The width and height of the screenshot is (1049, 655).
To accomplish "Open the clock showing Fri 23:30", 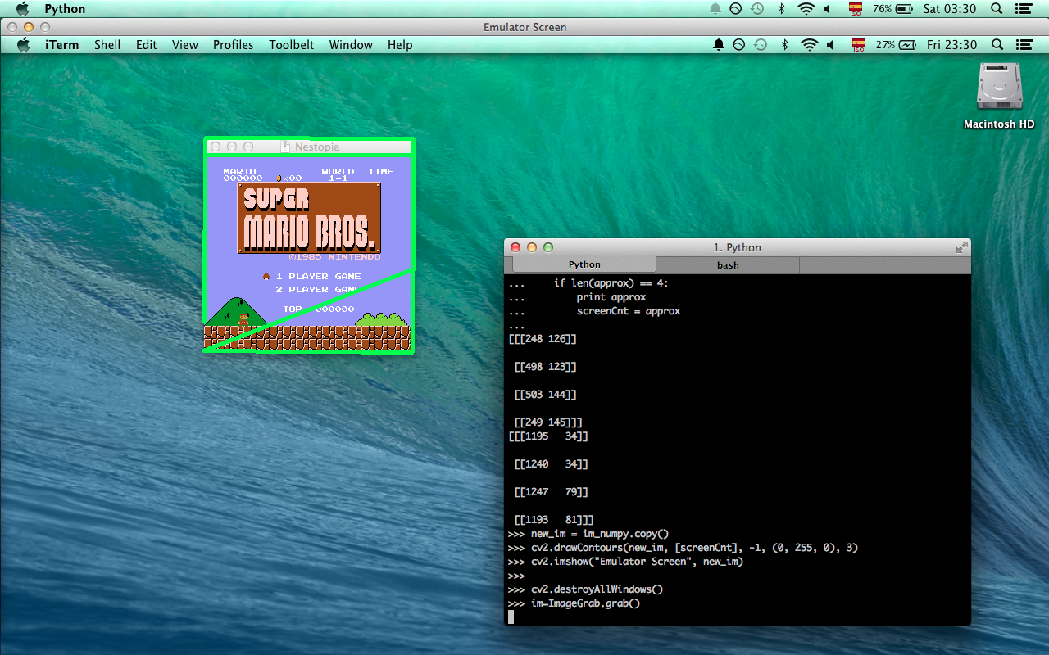I will coord(951,45).
